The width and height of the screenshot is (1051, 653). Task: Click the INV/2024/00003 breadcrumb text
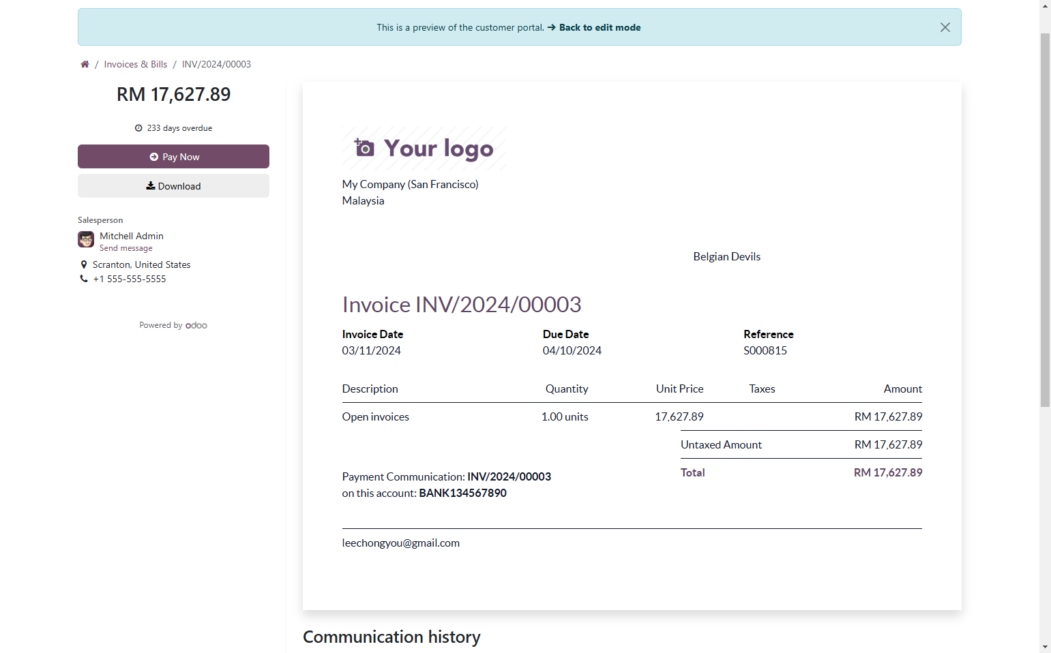point(216,64)
